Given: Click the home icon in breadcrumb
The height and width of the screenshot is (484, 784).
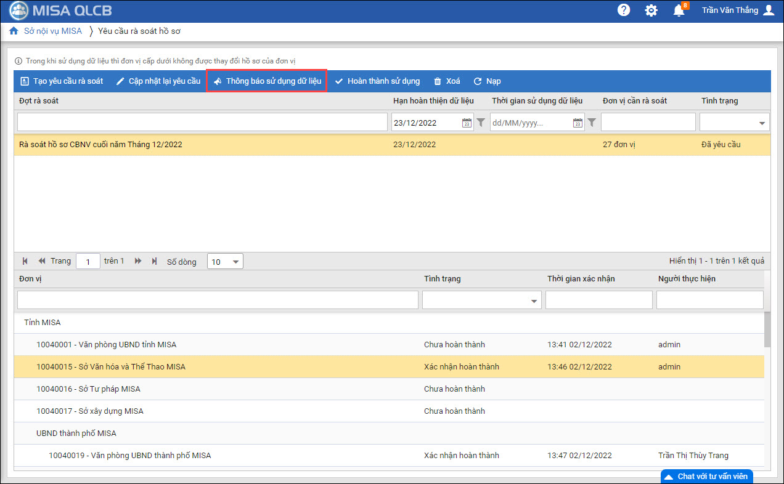Looking at the screenshot, I should pyautogui.click(x=14, y=31).
